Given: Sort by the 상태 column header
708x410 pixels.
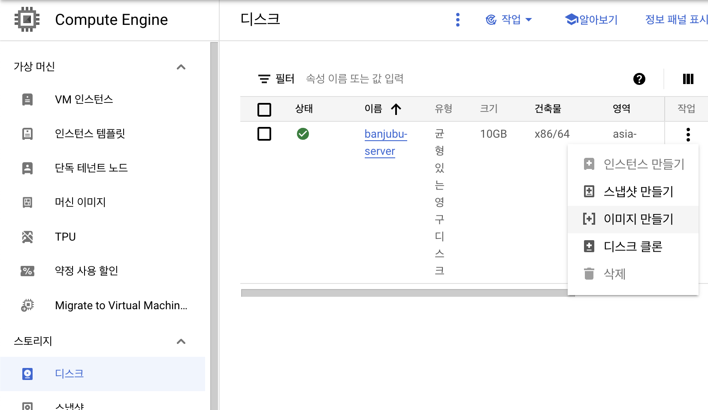Looking at the screenshot, I should coord(304,109).
